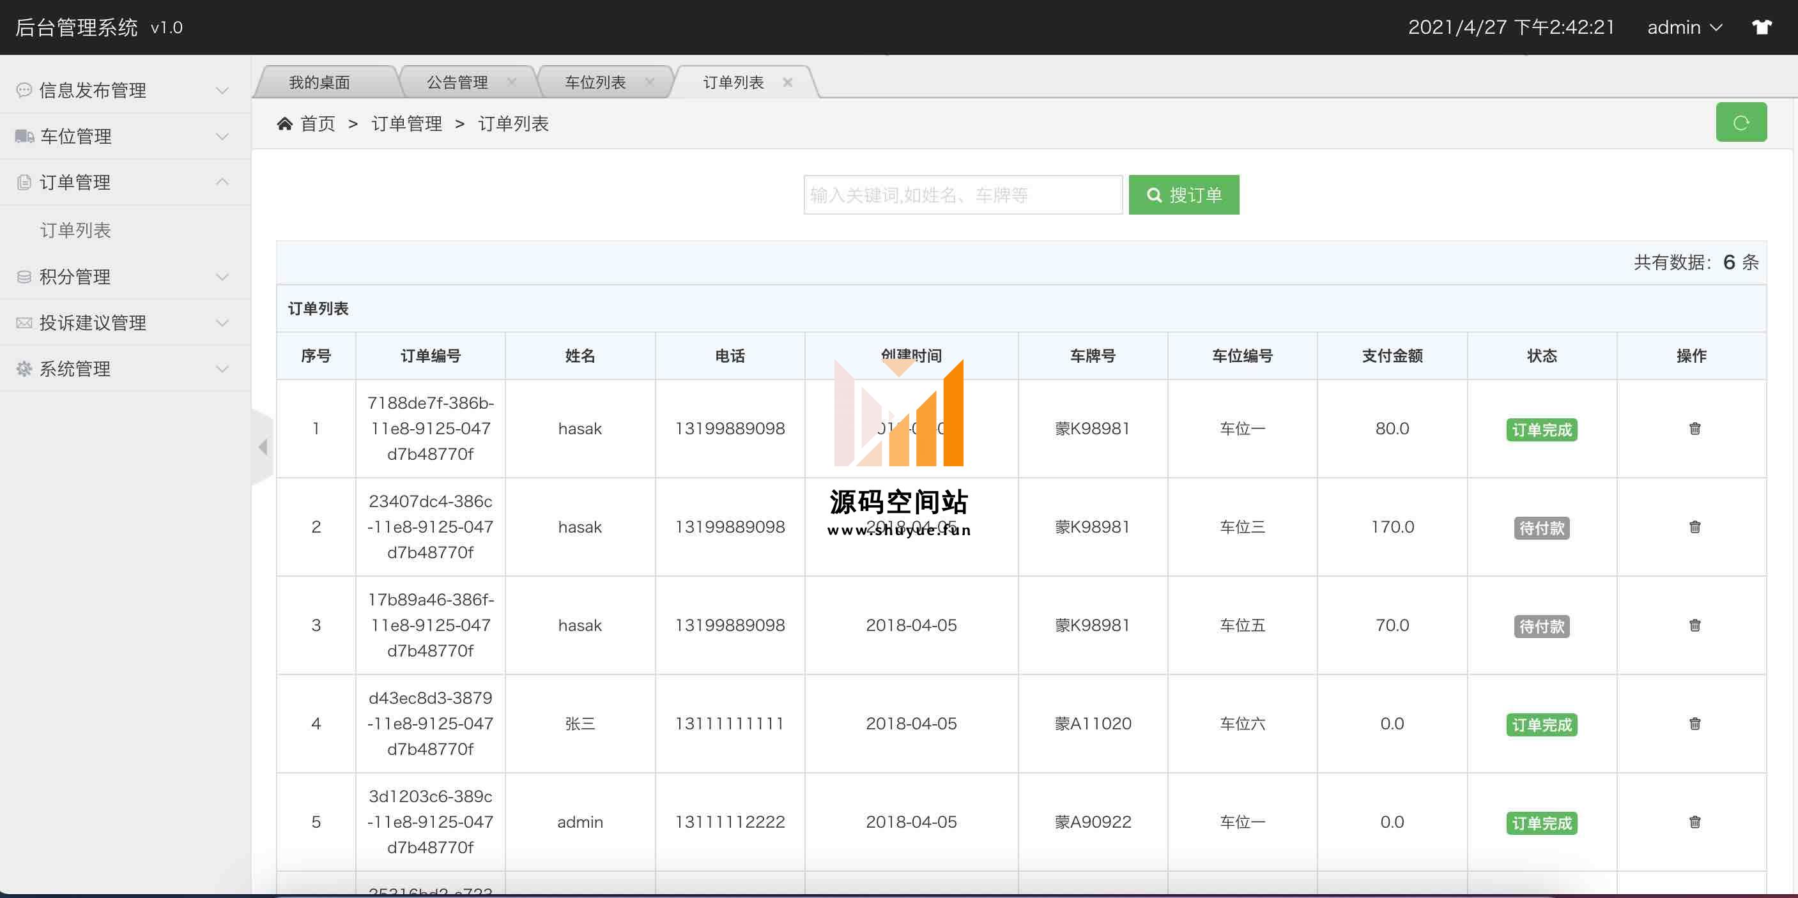Click the skin theme shirt icon
Screen dimensions: 1798x898
click(x=1761, y=27)
